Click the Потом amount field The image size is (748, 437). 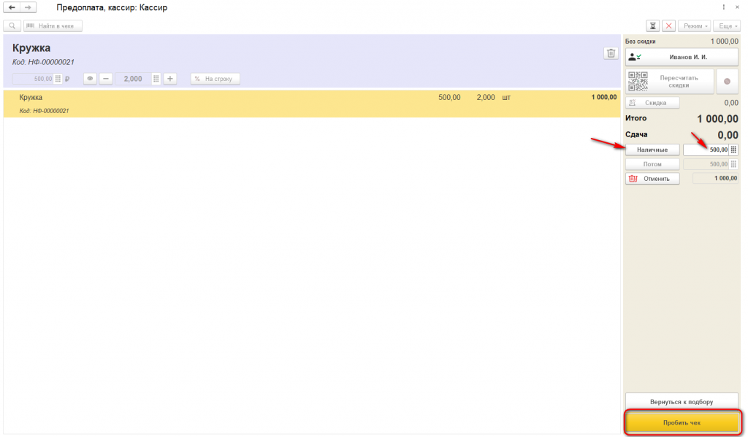(706, 164)
